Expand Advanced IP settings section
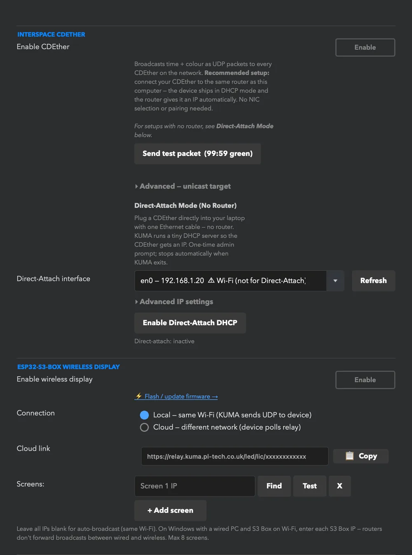The image size is (412, 555). pos(174,302)
